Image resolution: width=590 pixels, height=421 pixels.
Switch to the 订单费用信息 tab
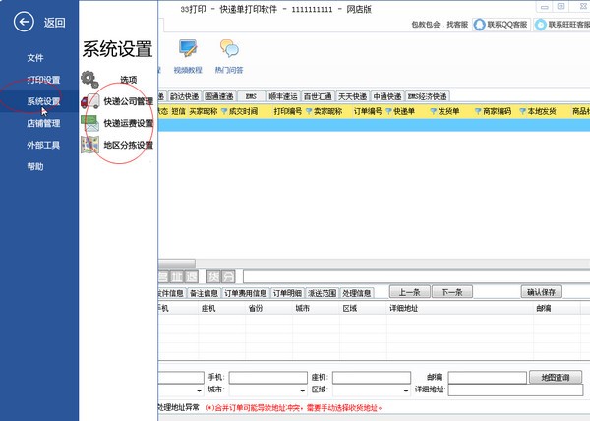(x=245, y=293)
